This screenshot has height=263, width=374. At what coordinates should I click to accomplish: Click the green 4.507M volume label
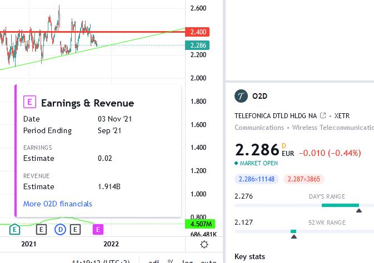[x=200, y=224]
